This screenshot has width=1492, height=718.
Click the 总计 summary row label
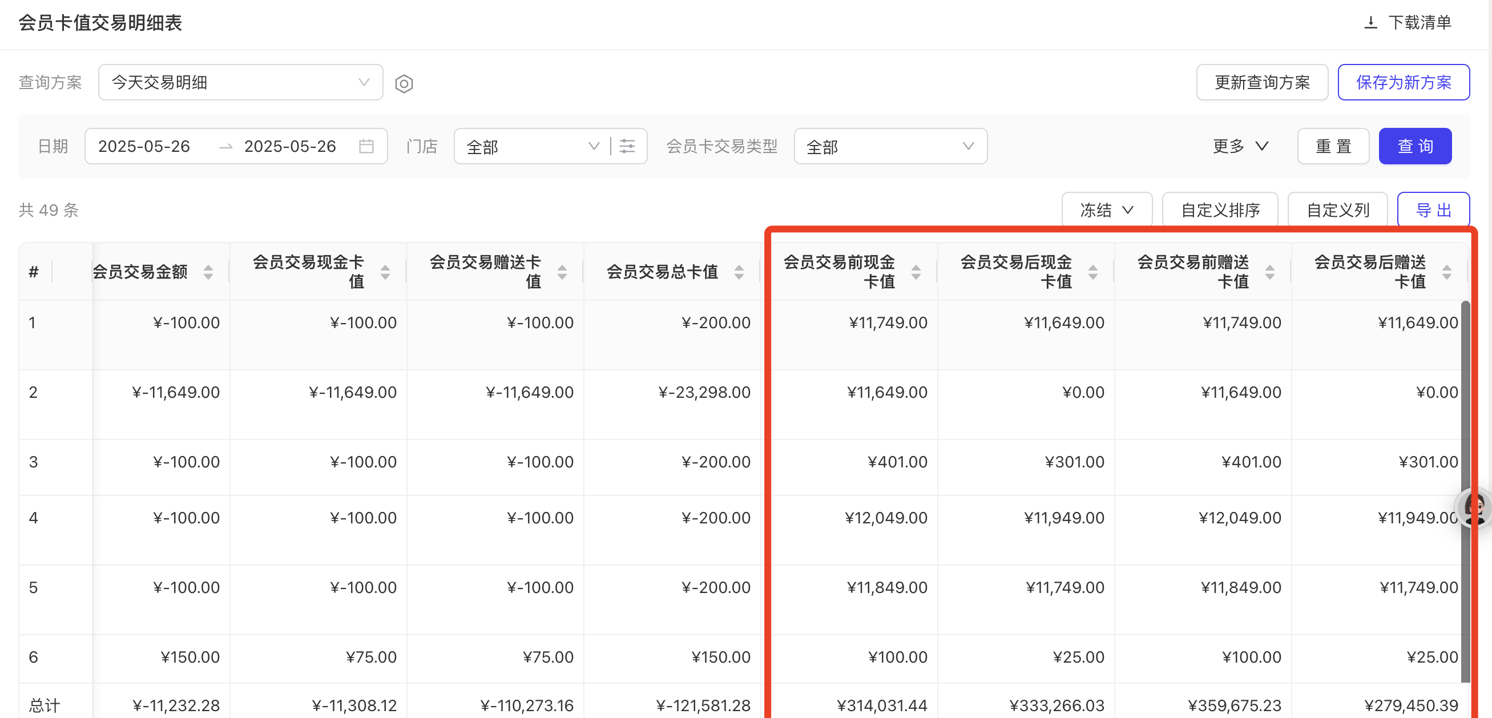[45, 705]
